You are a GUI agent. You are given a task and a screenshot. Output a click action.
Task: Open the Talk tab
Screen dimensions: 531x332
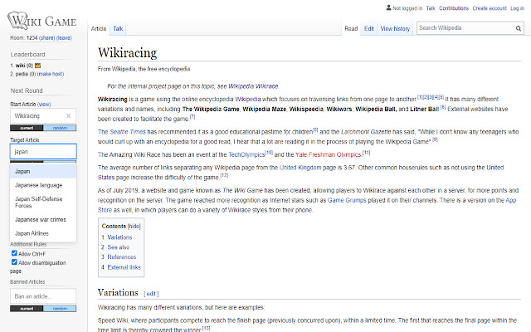[x=118, y=29]
